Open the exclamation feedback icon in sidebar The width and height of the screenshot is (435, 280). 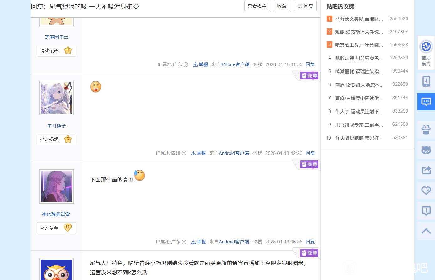click(426, 211)
